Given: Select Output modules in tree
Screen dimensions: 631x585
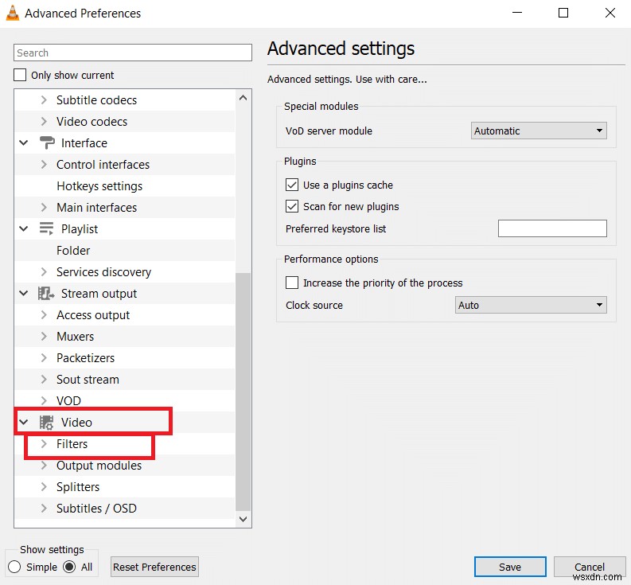Looking at the screenshot, I should (99, 466).
